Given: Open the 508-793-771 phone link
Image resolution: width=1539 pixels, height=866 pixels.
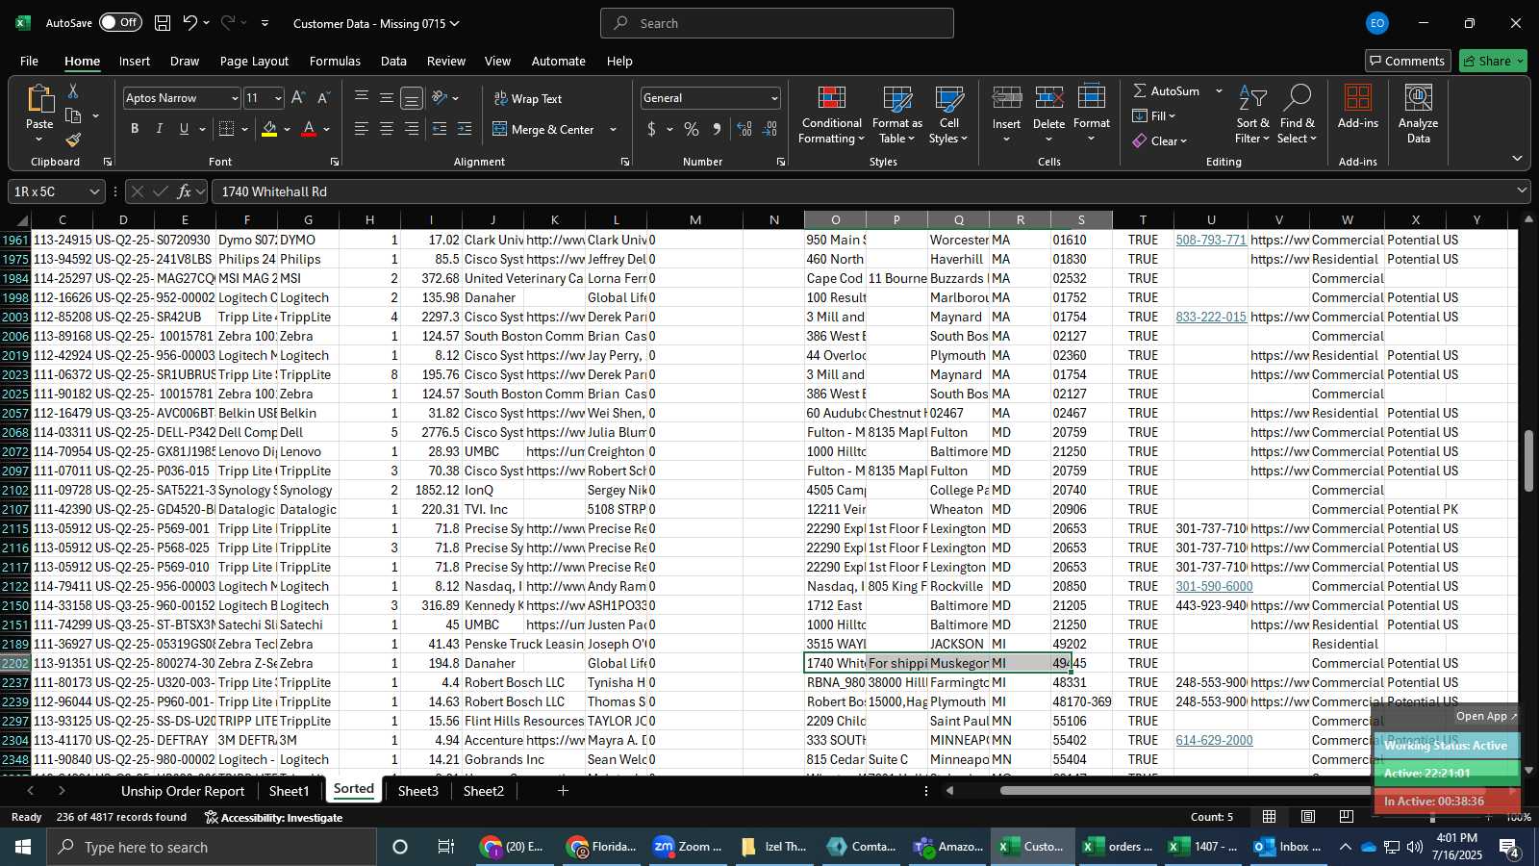Looking at the screenshot, I should tap(1211, 240).
